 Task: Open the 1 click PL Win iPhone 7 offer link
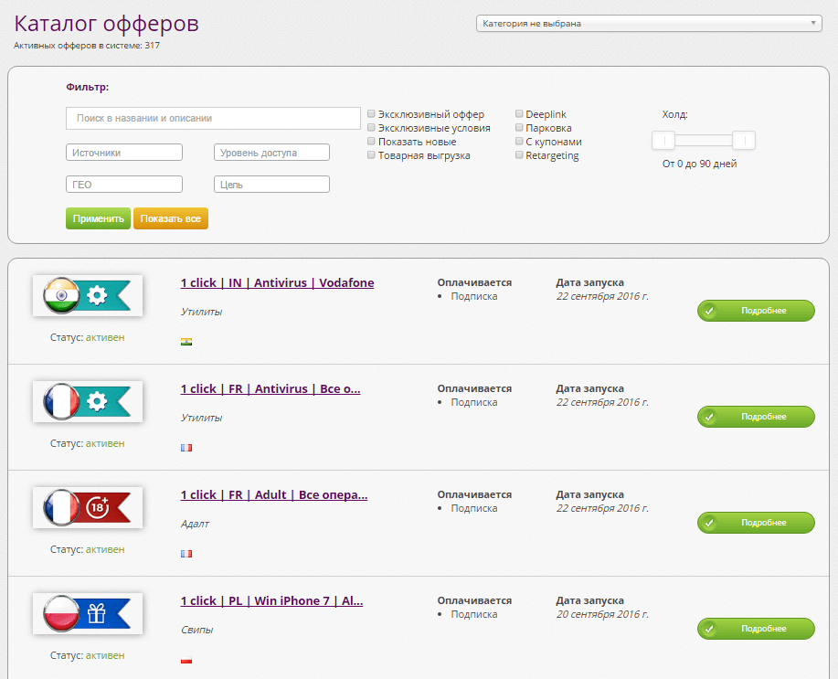pyautogui.click(x=271, y=600)
